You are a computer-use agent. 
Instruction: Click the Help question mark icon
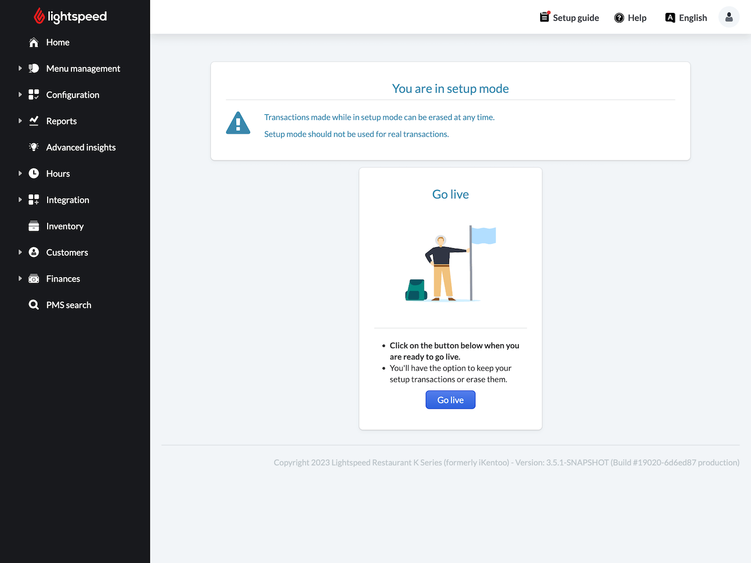619,18
